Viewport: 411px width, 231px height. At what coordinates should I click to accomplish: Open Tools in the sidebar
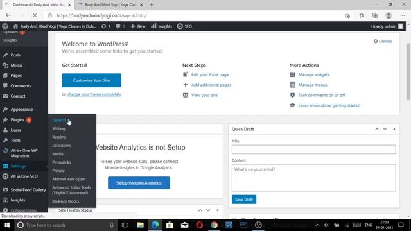point(15,140)
